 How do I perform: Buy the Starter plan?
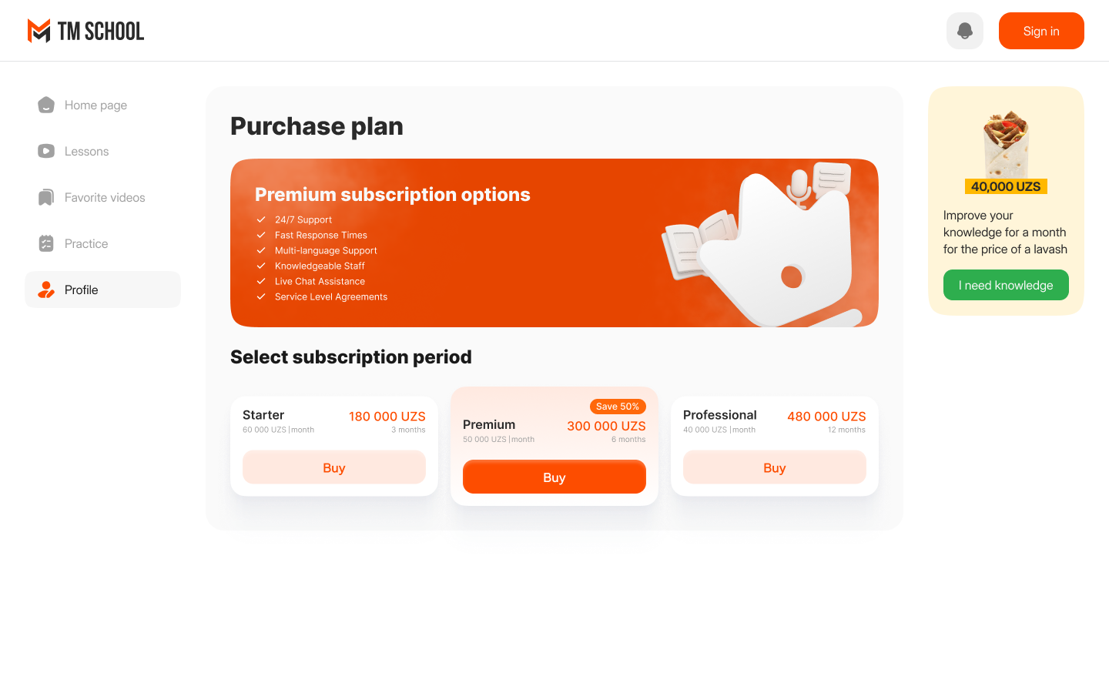coord(334,467)
